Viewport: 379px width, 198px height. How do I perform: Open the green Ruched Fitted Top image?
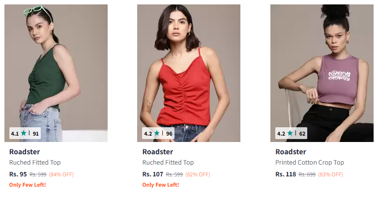point(56,73)
